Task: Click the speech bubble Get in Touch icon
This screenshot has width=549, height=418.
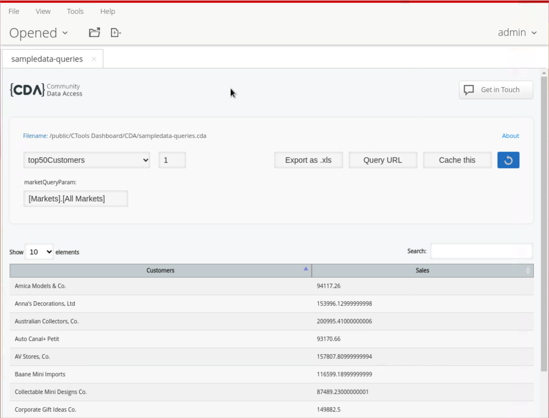Action: 469,90
